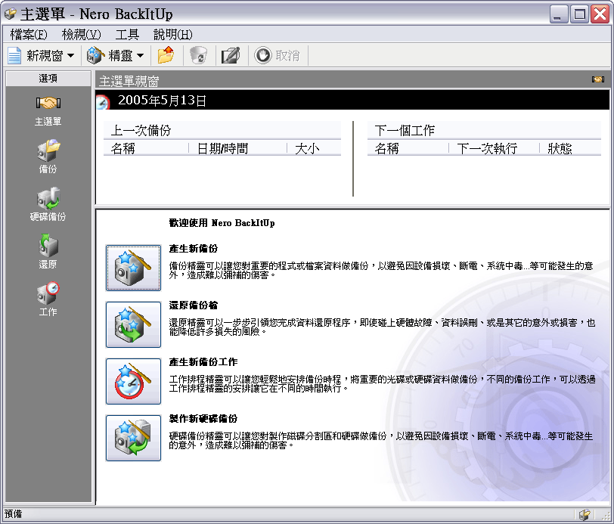Click the 新視窗 toolbar button
The height and width of the screenshot is (524, 614).
point(36,56)
